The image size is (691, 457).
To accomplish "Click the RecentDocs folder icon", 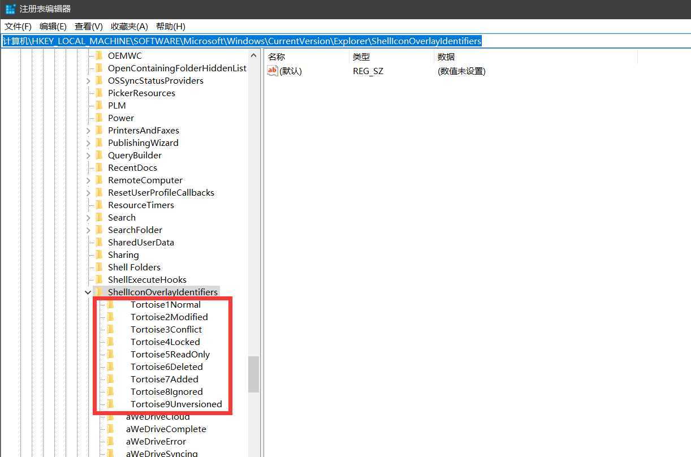I will 99,167.
